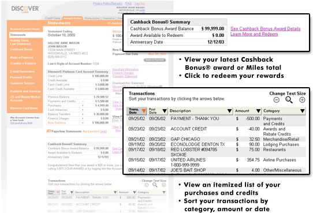Viewport: 313px width, 213px height.
Task: Sort by Amount arrow in enlarged panel
Action: 258,111
